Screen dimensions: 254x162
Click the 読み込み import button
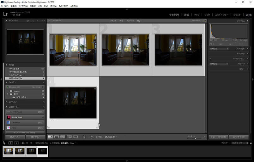pos(15,137)
